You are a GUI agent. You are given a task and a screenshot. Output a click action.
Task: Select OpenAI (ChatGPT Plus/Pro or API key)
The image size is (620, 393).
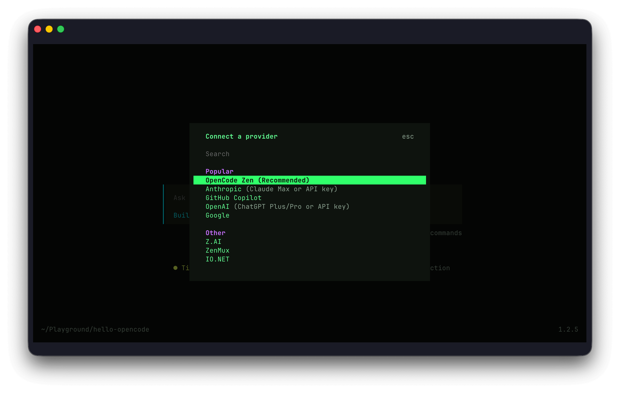pos(277,206)
